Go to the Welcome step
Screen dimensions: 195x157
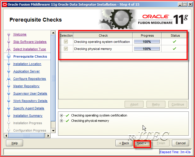pos(20,34)
